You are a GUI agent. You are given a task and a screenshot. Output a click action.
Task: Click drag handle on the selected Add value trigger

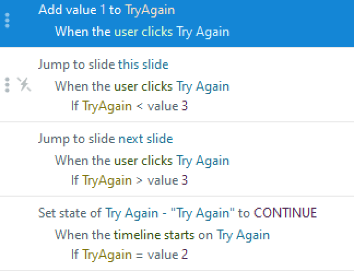7,21
